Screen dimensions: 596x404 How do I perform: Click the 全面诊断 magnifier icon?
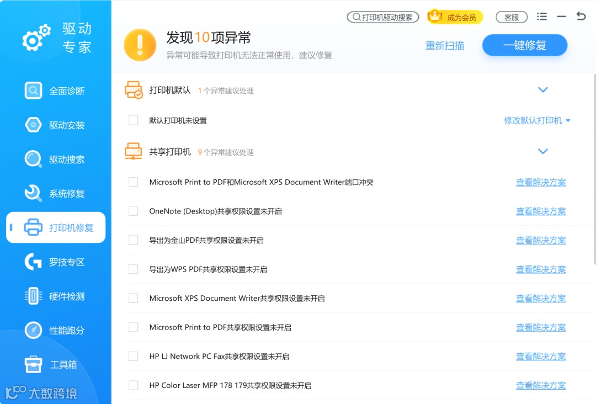click(34, 91)
